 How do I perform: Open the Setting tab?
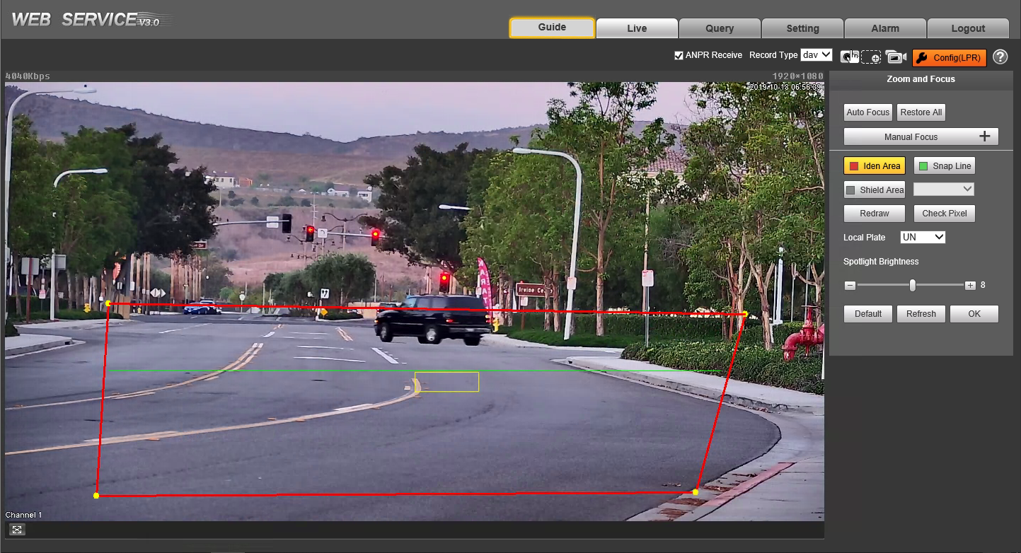(802, 28)
